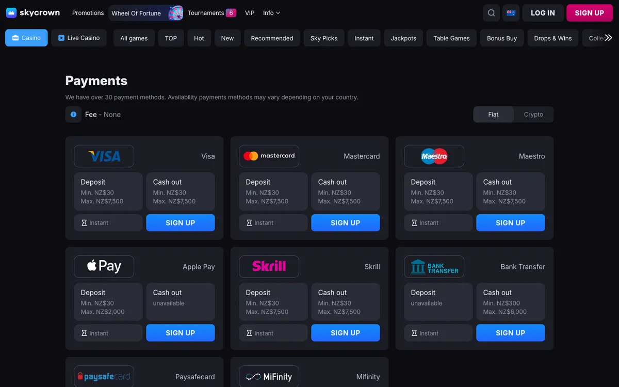Click the Wheel Of Fortune banner

(x=146, y=13)
